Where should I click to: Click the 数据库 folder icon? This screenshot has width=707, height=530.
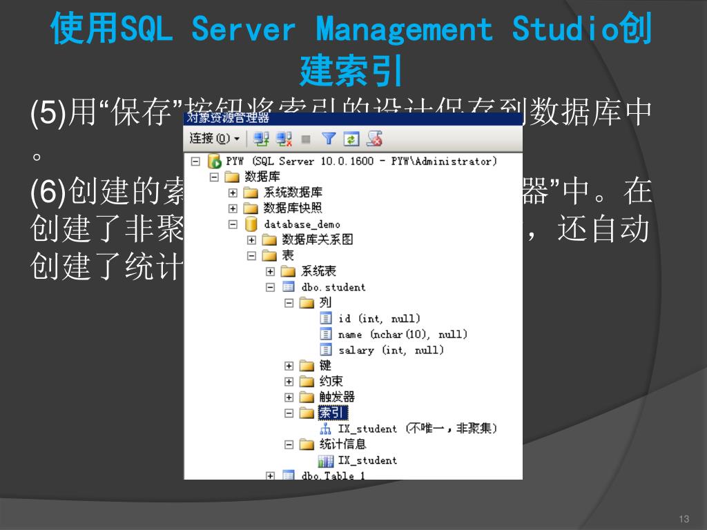coord(232,177)
